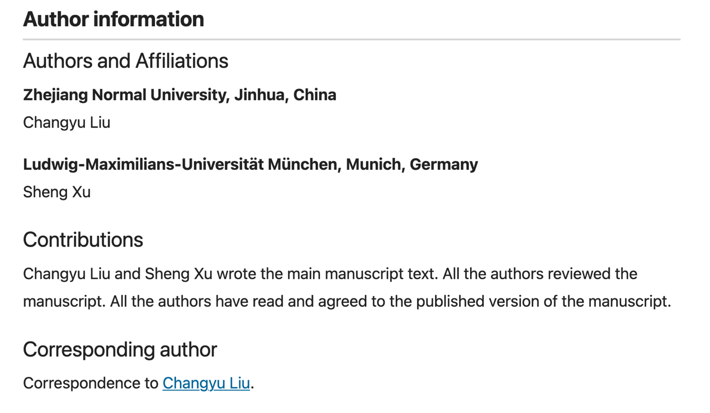Click the Authors and Affiliations subheading

click(x=125, y=61)
